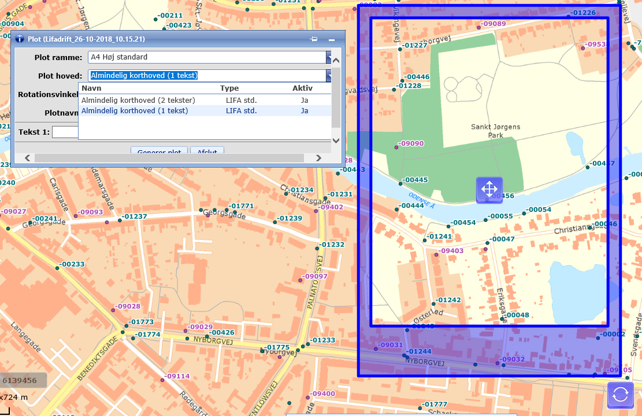Click the Generer plot button
The image size is (642, 416).
159,151
